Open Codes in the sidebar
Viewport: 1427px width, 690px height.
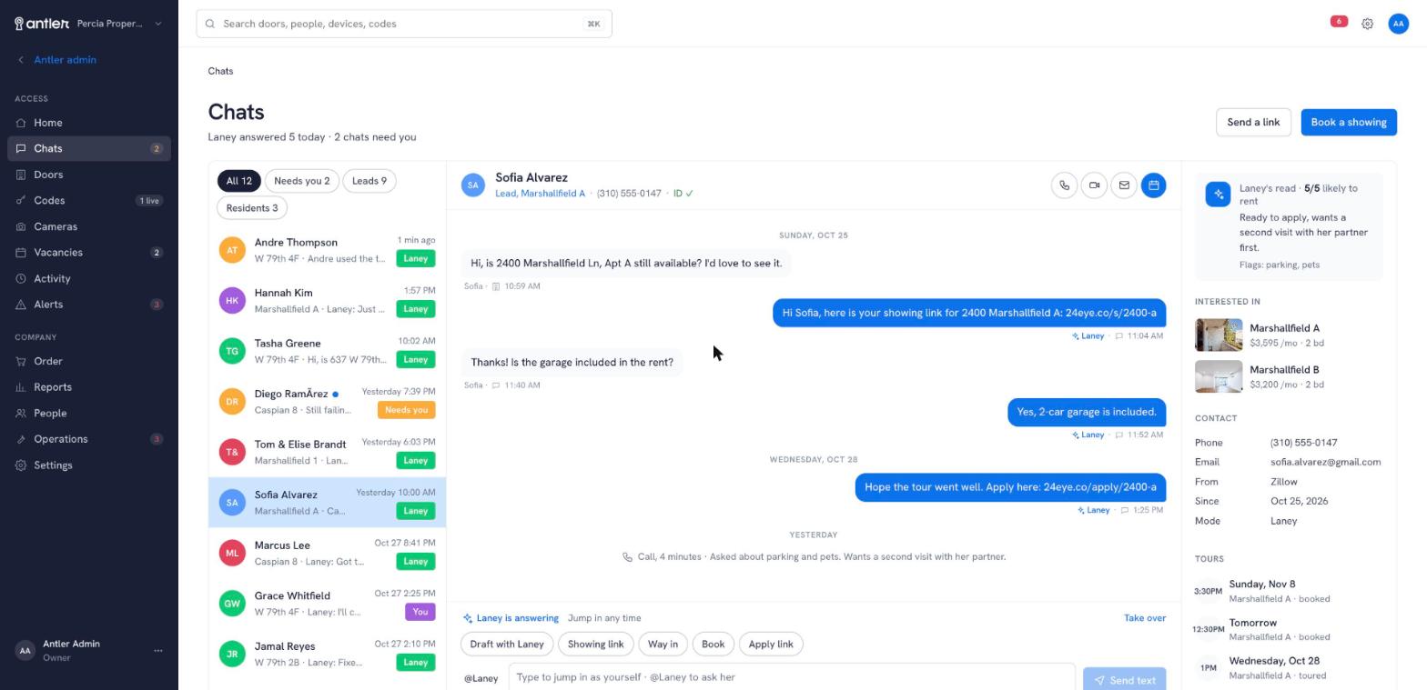[x=89, y=200]
